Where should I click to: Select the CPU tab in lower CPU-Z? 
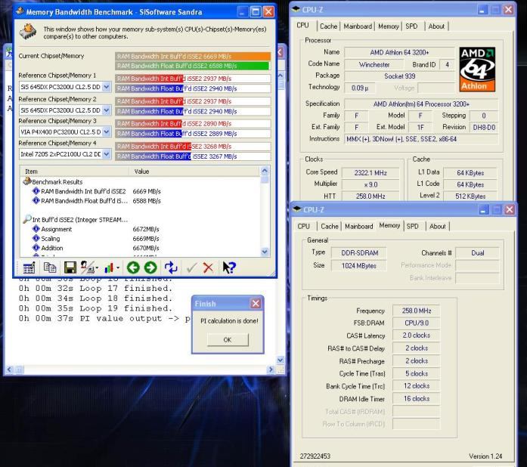pyautogui.click(x=303, y=227)
